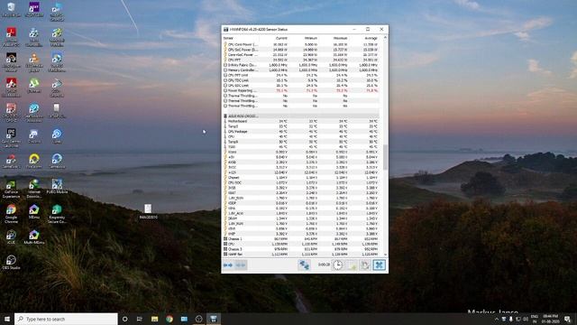The height and width of the screenshot is (325, 577).
Task: Open Discord desktop shortcut
Action: pos(34,135)
